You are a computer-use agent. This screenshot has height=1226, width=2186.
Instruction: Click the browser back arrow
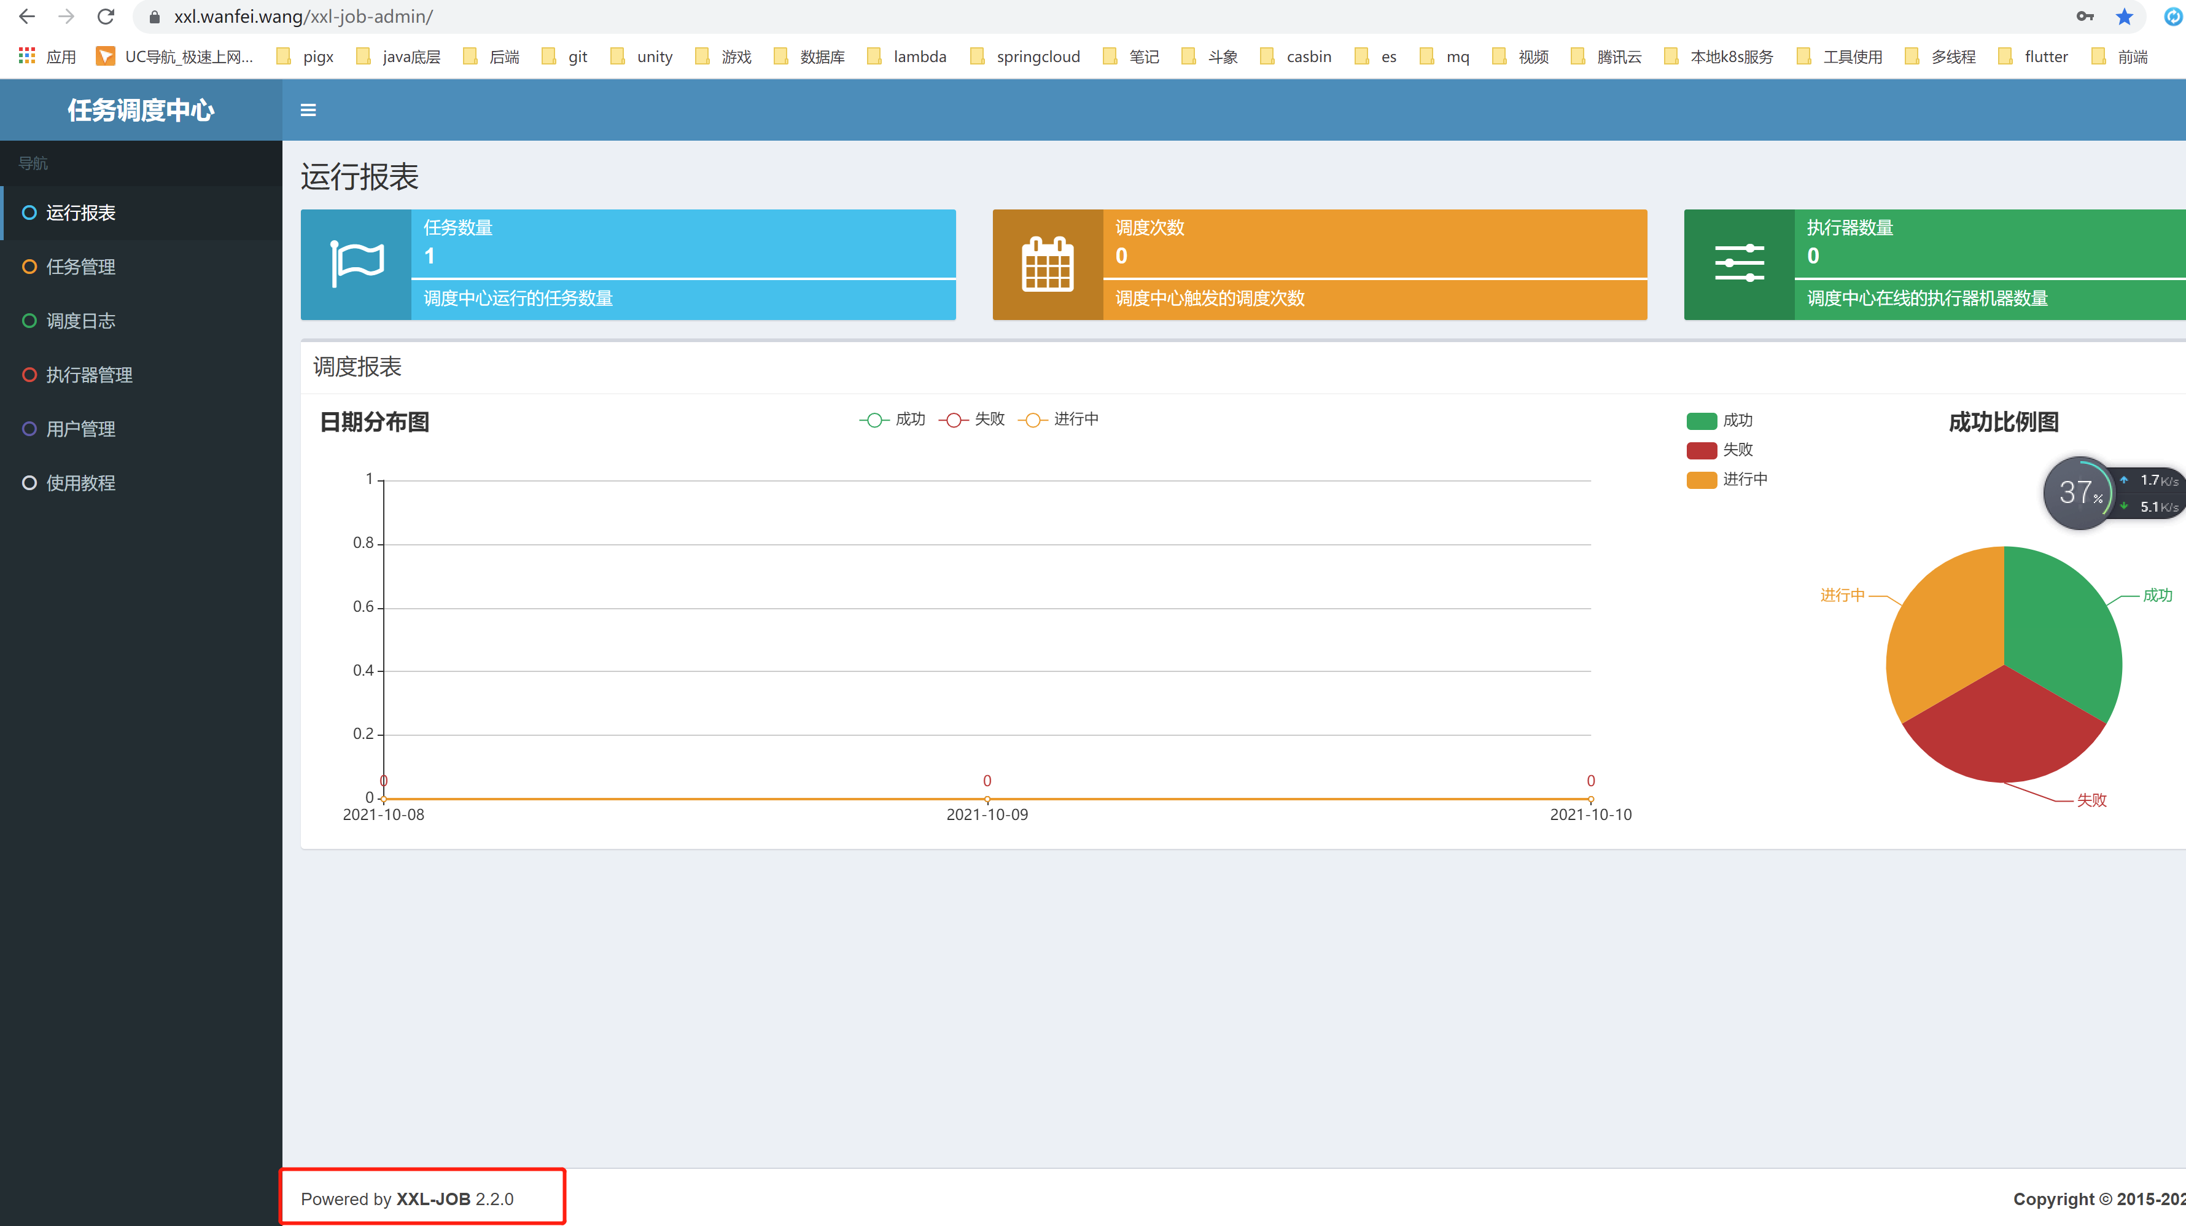(27, 16)
